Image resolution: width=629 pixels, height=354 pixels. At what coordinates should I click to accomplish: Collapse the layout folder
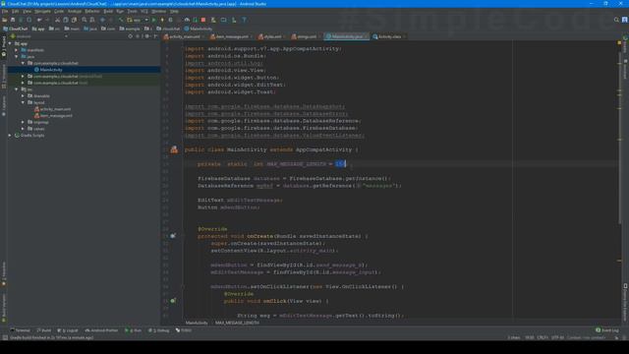23,102
